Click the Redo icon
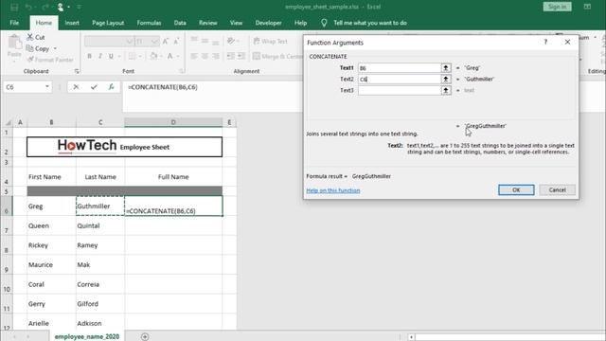 pyautogui.click(x=45, y=7)
